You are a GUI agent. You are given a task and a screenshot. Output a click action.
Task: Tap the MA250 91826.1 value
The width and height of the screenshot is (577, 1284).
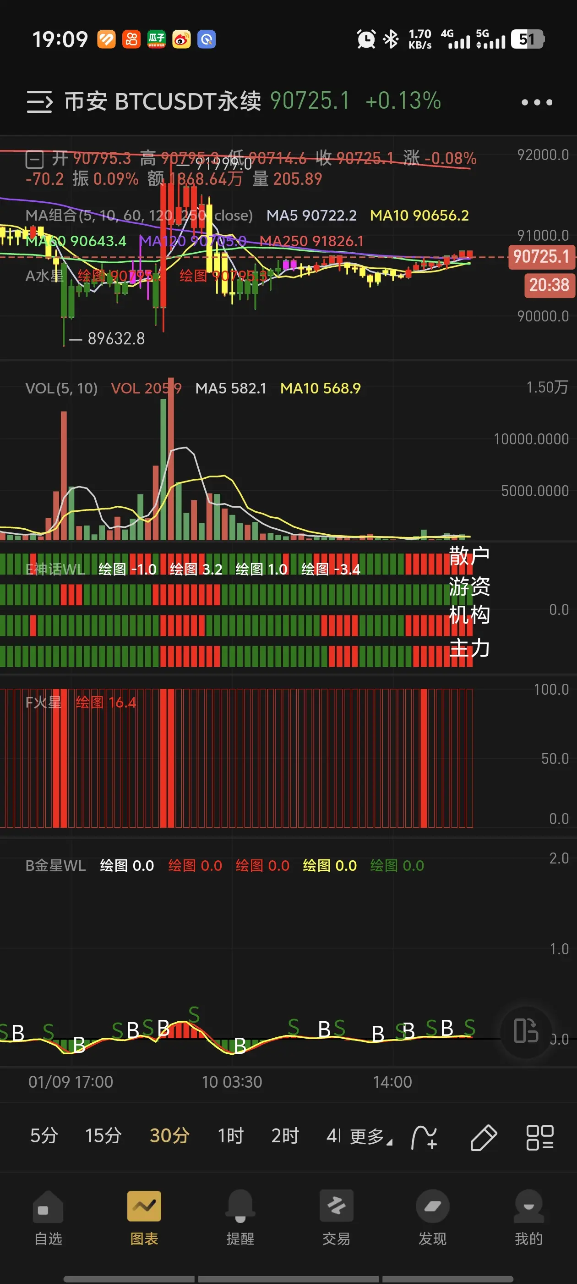coord(312,241)
